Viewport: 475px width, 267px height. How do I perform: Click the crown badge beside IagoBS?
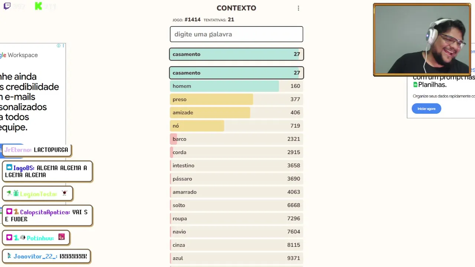pyautogui.click(x=9, y=168)
